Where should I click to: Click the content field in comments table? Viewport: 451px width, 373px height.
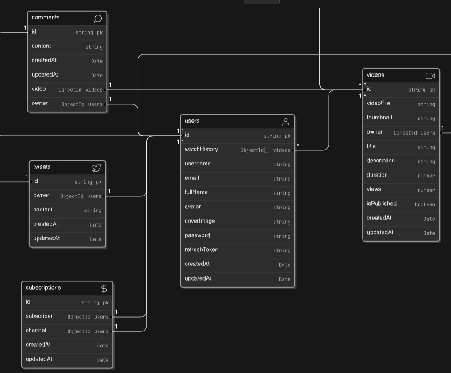pos(67,46)
